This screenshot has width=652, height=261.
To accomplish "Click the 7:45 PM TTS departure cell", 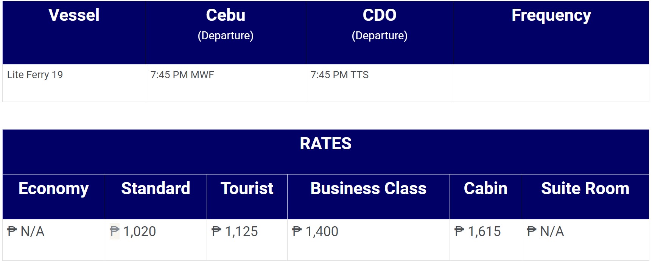I will (380, 83).
